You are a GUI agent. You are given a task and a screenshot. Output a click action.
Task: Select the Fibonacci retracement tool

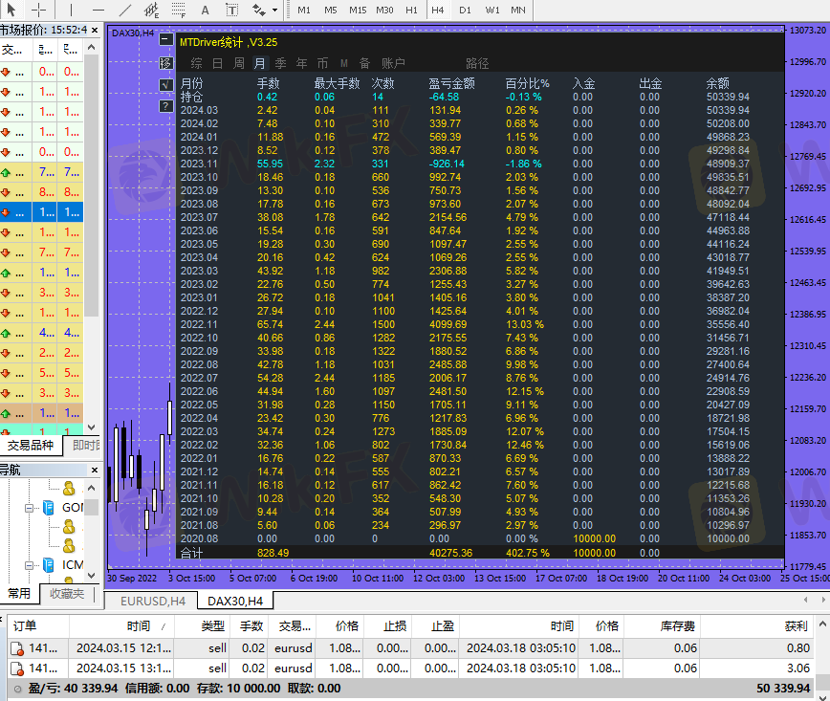179,10
